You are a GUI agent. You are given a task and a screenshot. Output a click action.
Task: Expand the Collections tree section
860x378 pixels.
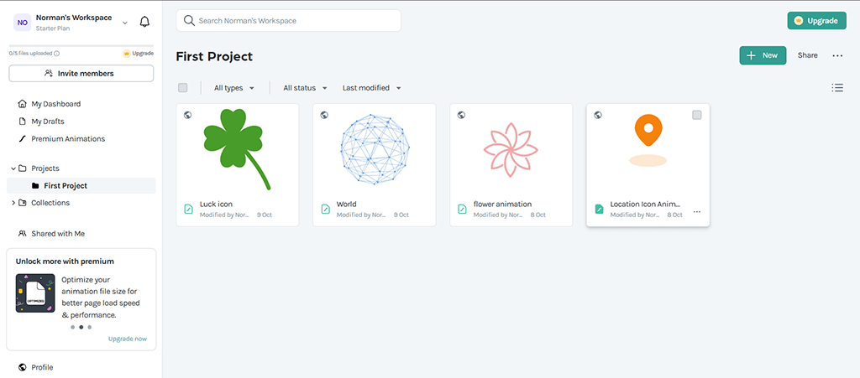13,203
